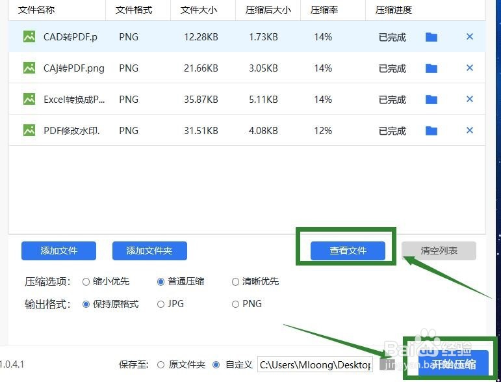This screenshot has height=382, width=501.
Task: Remove Excel转换成P file from the list
Action: (x=470, y=99)
